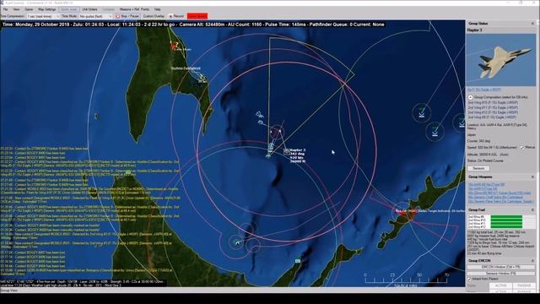Open the Sensors Window button

coord(501,274)
